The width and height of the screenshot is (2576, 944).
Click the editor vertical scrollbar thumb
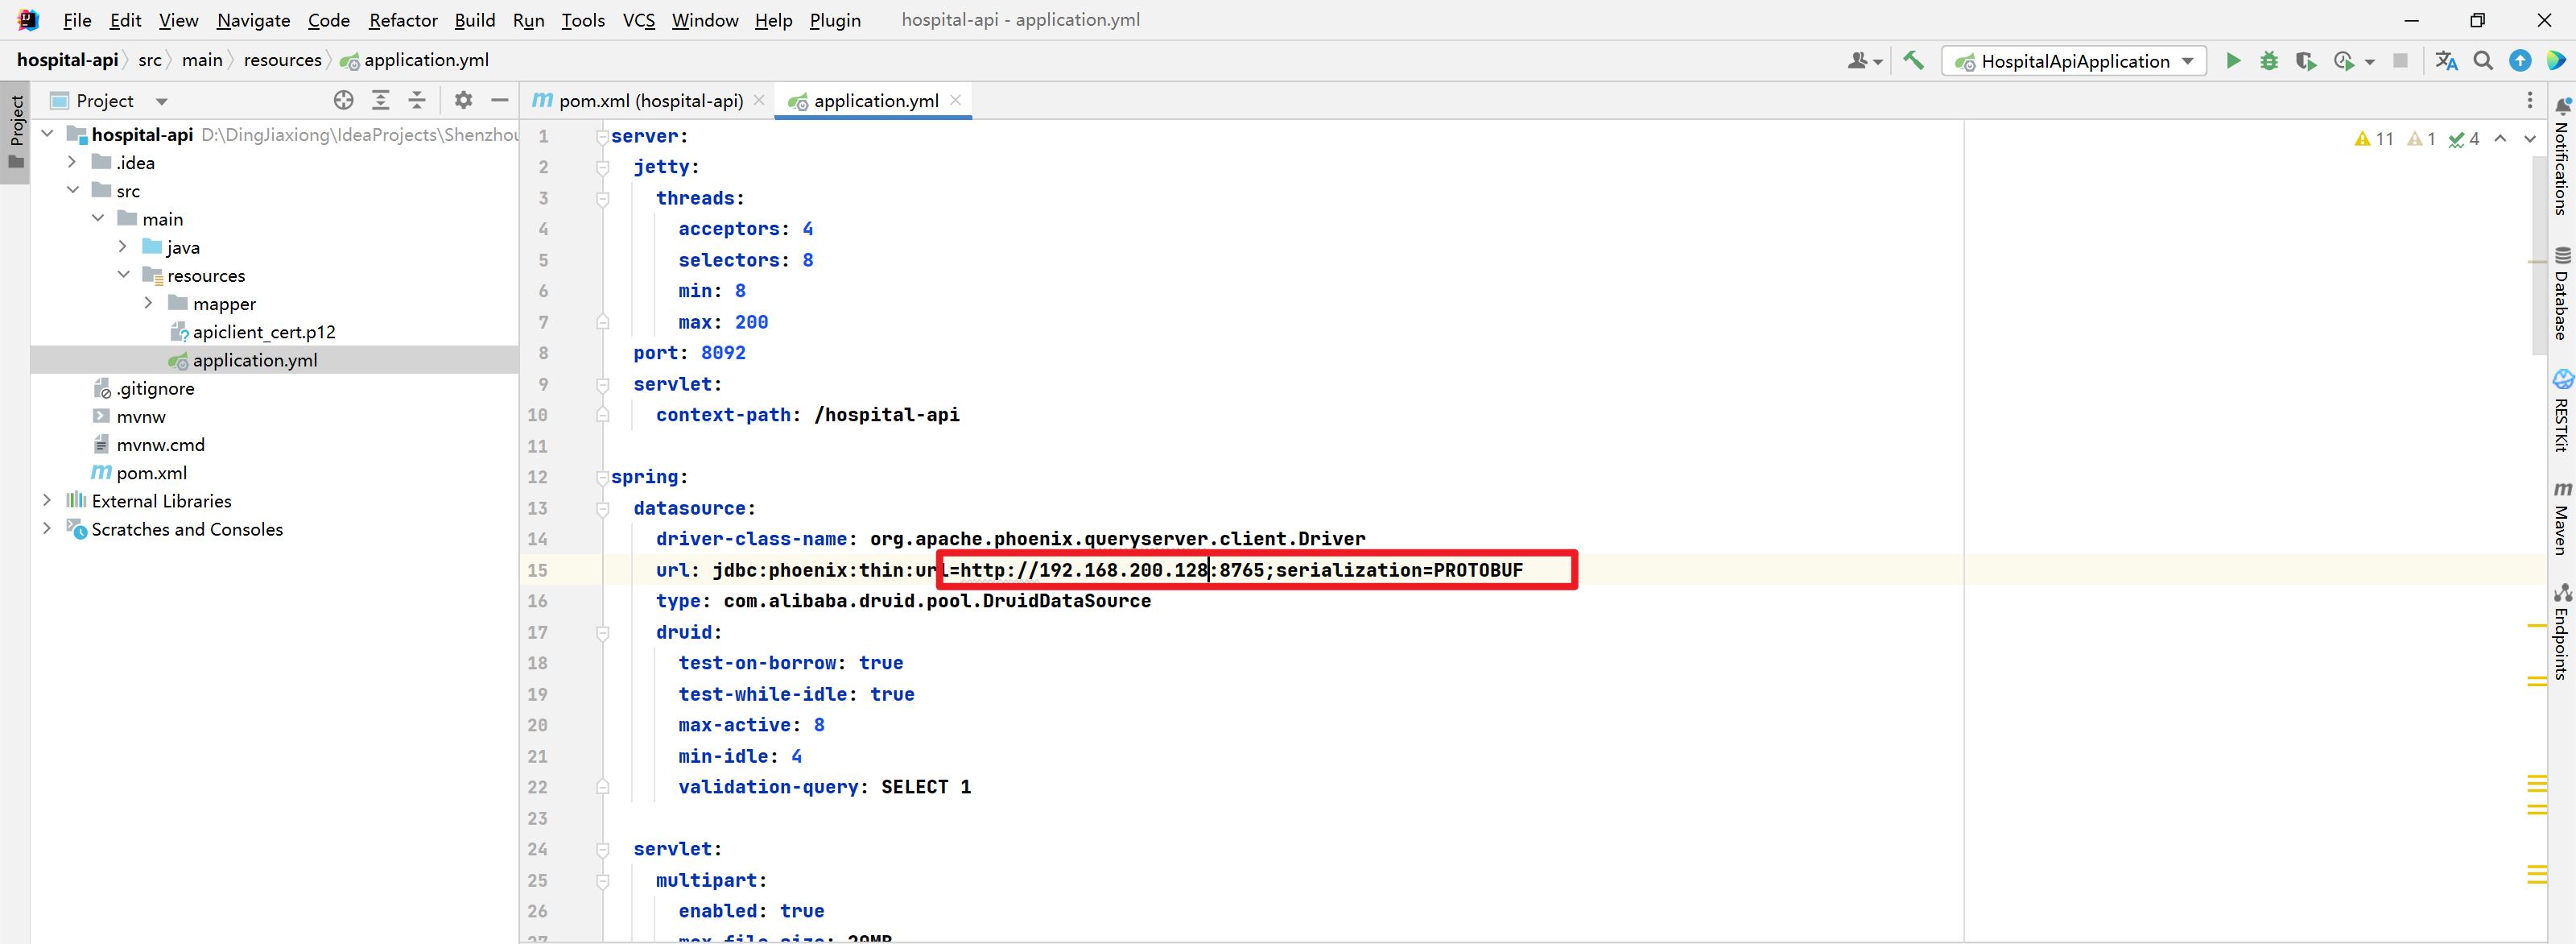click(x=2538, y=255)
